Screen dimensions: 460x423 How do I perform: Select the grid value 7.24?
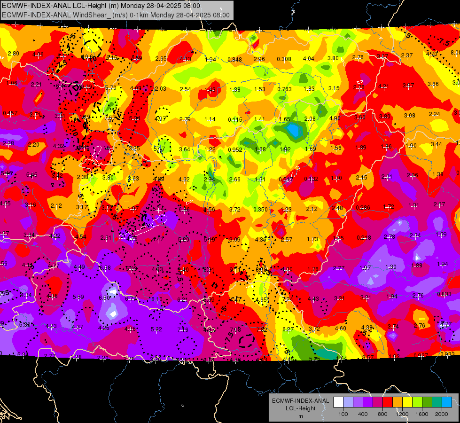[x=288, y=299]
